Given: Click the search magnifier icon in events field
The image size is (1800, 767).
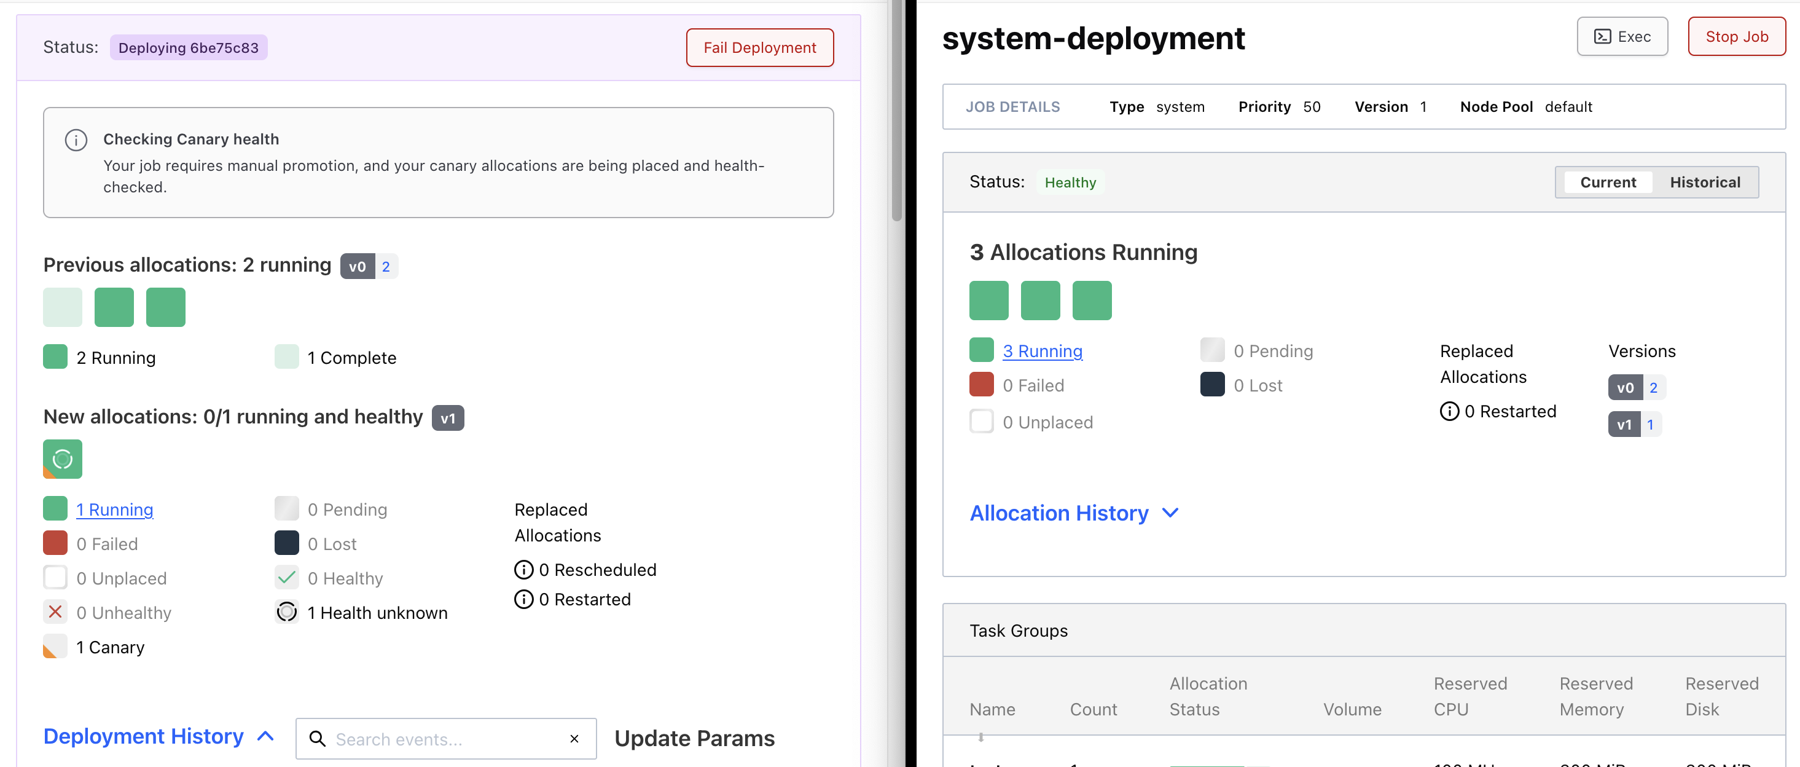Looking at the screenshot, I should 317,739.
